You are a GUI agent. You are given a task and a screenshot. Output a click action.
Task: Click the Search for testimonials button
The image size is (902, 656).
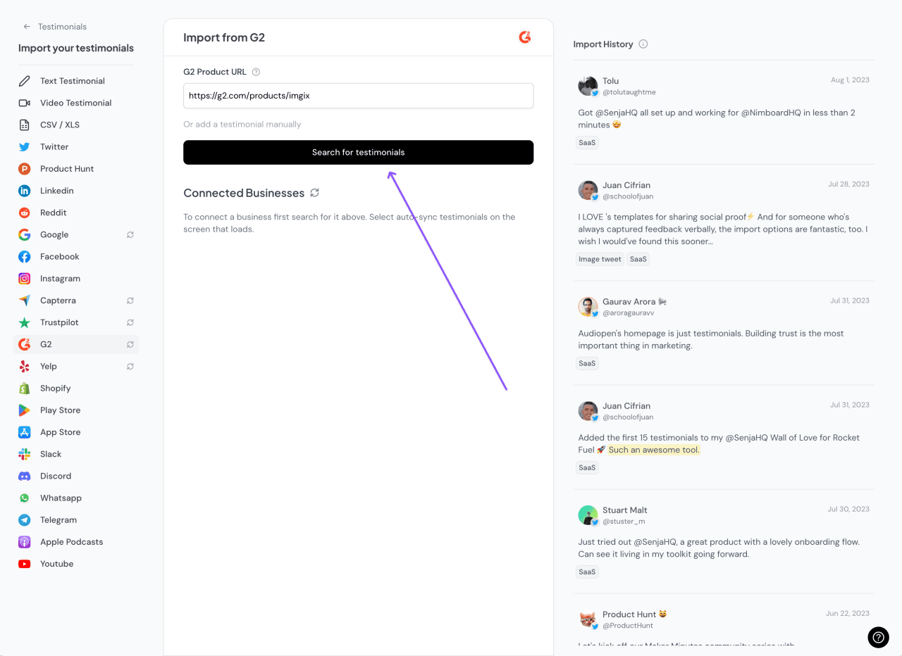[358, 152]
